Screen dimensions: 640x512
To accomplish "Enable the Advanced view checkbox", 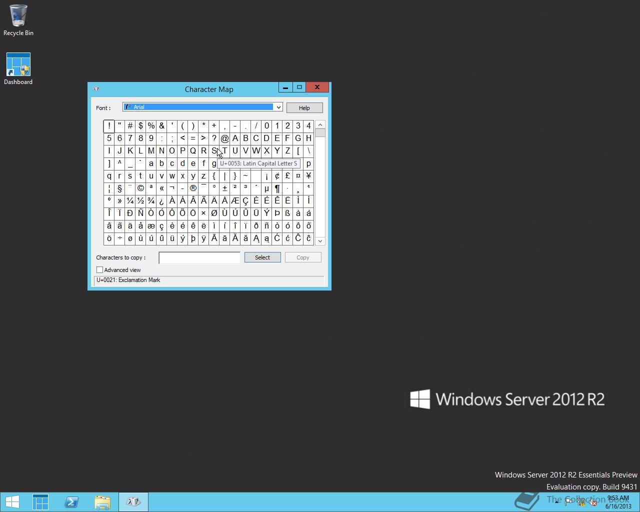I will coord(99,270).
